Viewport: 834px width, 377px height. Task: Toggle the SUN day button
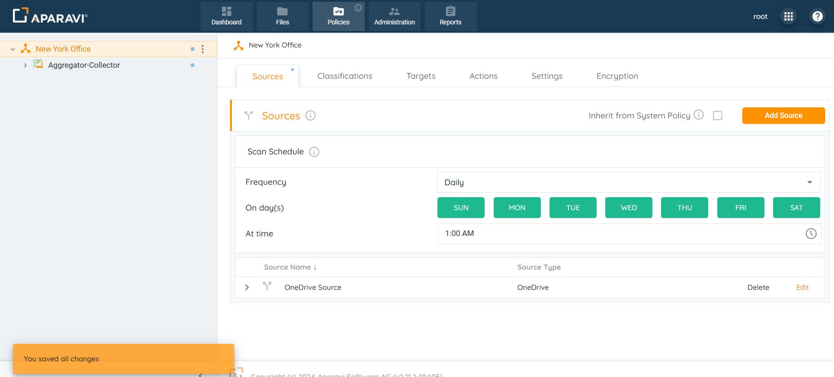pyautogui.click(x=461, y=208)
